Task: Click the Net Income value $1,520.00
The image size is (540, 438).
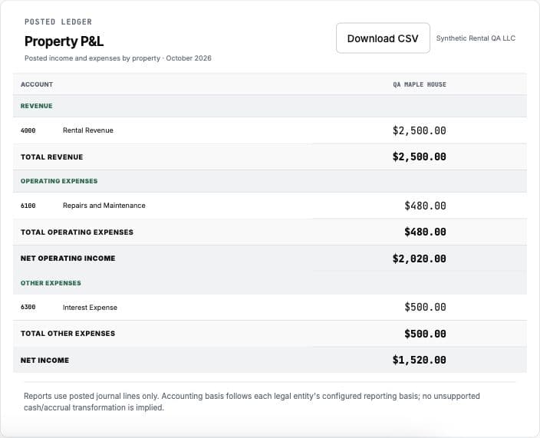Action: (x=419, y=360)
